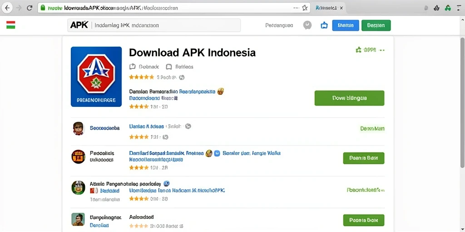The image size is (465, 232).
Task: Click the bookmark icon under the main title
Action: 169,67
